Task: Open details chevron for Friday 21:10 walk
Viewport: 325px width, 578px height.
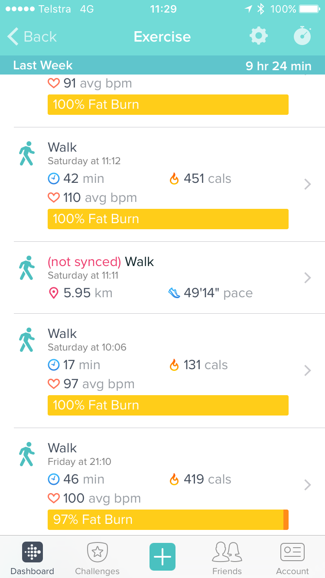Action: pyautogui.click(x=307, y=485)
